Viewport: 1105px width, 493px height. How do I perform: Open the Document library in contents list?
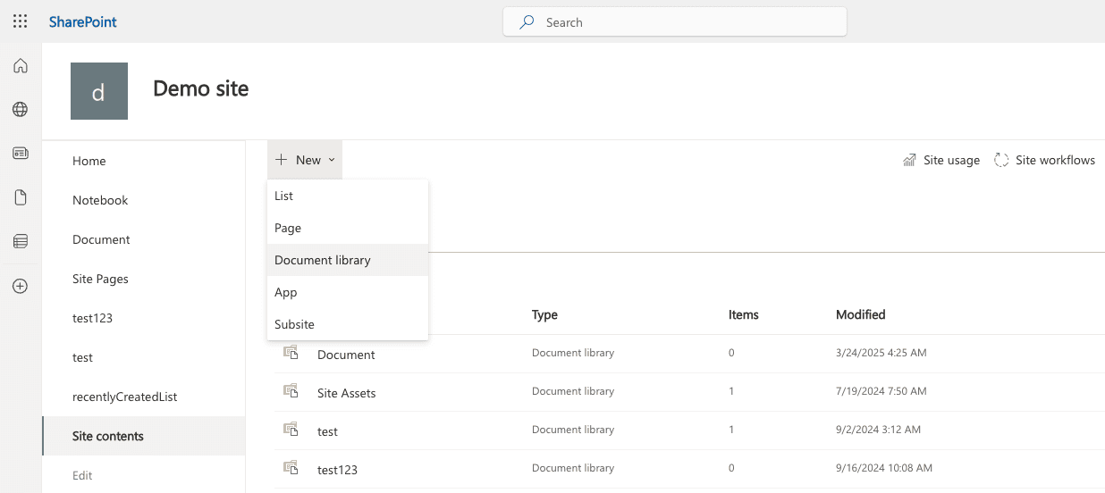coord(346,355)
